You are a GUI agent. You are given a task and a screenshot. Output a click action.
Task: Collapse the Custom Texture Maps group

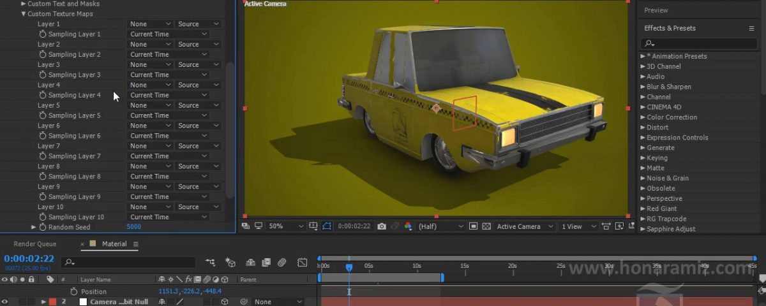pyautogui.click(x=24, y=13)
